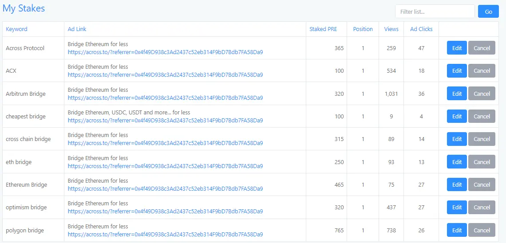Edit the Ethereum Bridge stake
The image size is (506, 243).
tap(457, 184)
